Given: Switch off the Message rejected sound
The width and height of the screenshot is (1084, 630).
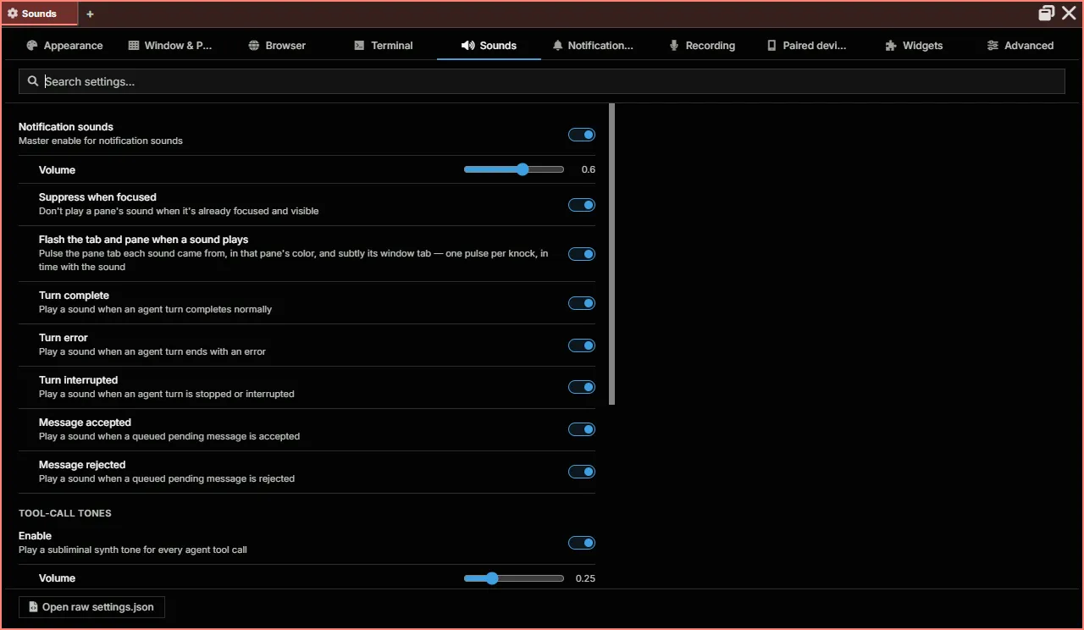Looking at the screenshot, I should click(582, 472).
